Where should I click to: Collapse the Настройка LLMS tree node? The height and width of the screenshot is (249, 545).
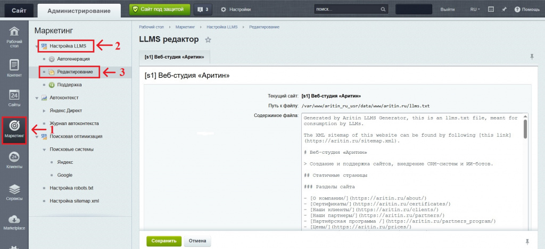click(37, 46)
